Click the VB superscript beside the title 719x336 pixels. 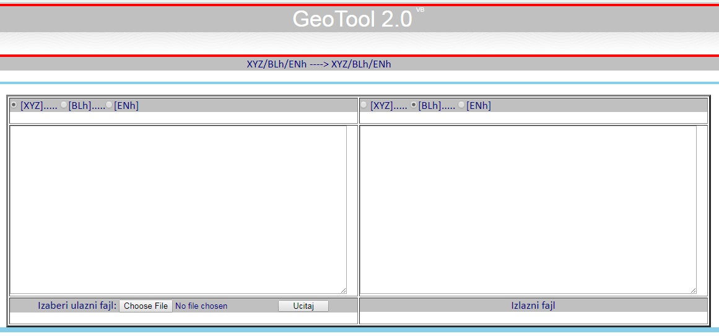tap(420, 10)
